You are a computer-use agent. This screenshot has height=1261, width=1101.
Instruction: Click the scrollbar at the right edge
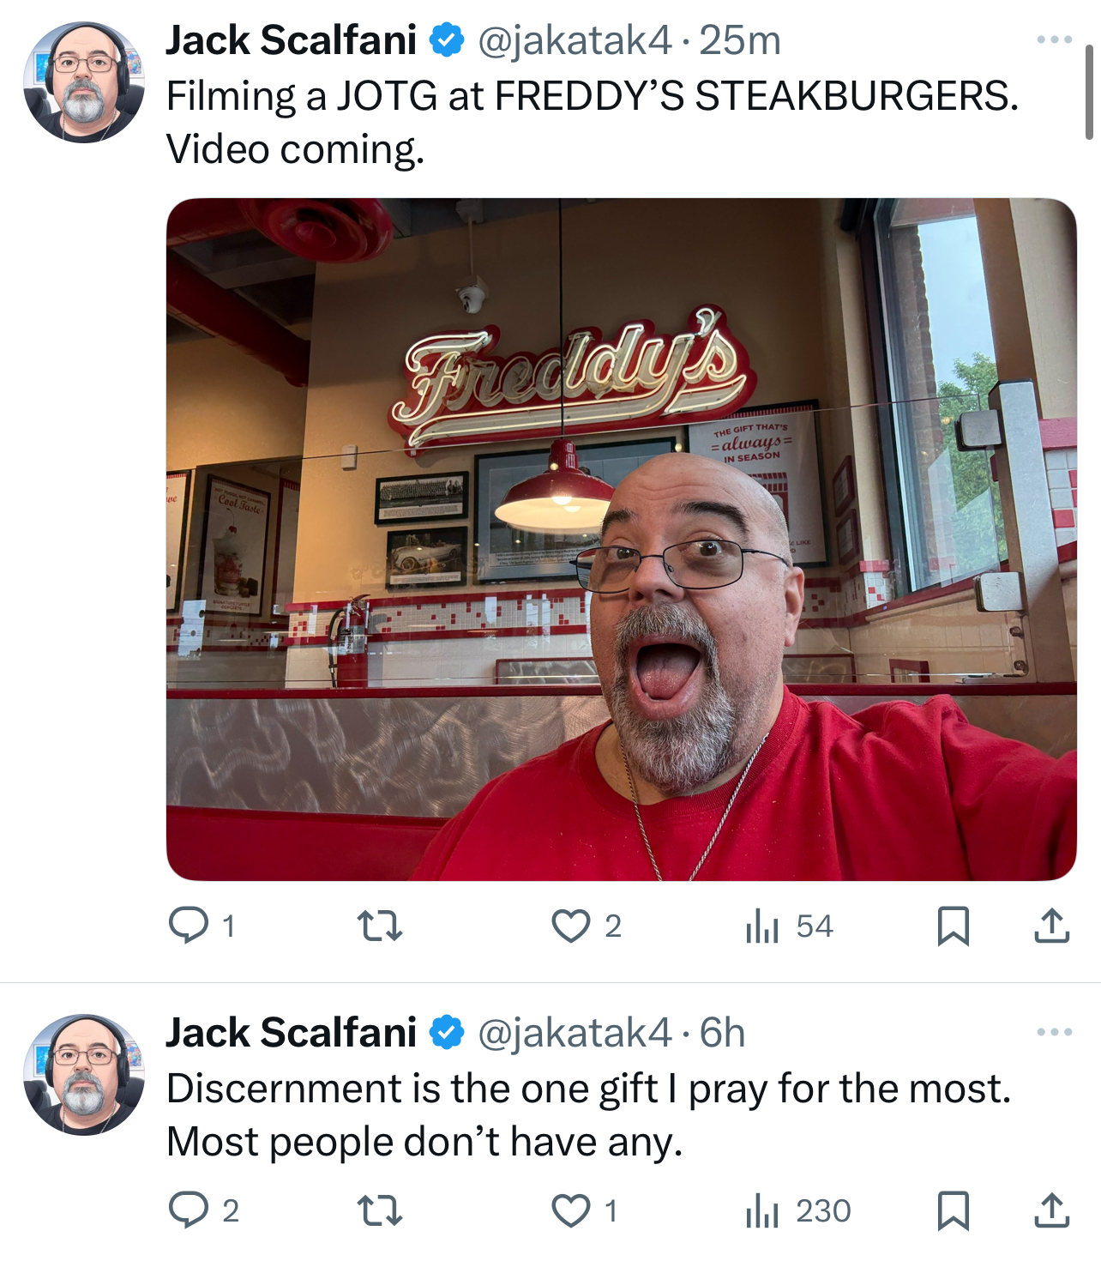[x=1089, y=92]
